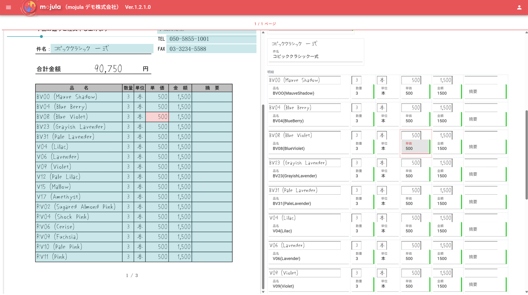Click RV02 (Sugared Almond Pink) document cell
528x295 pixels.
(x=79, y=207)
